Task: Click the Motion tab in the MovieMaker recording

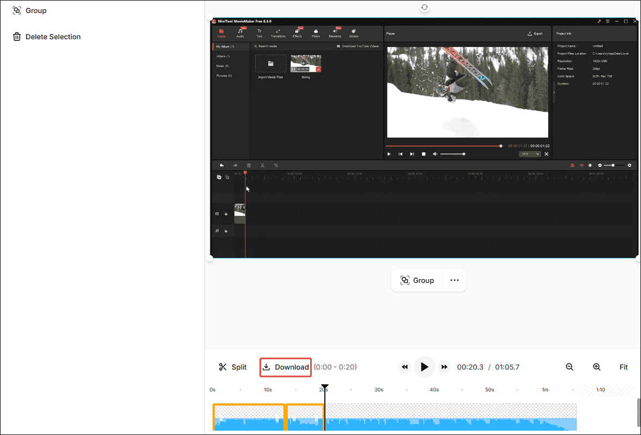Action: pos(354,33)
